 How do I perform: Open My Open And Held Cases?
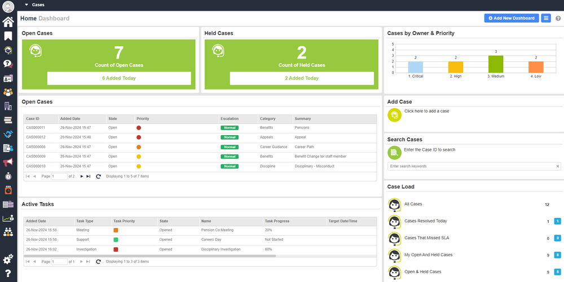pyautogui.click(x=429, y=255)
